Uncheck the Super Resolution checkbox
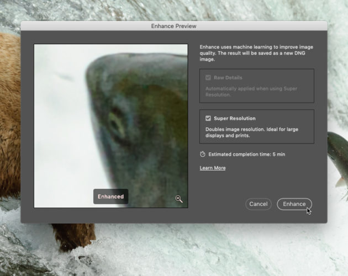The height and width of the screenshot is (276, 348). coord(208,118)
